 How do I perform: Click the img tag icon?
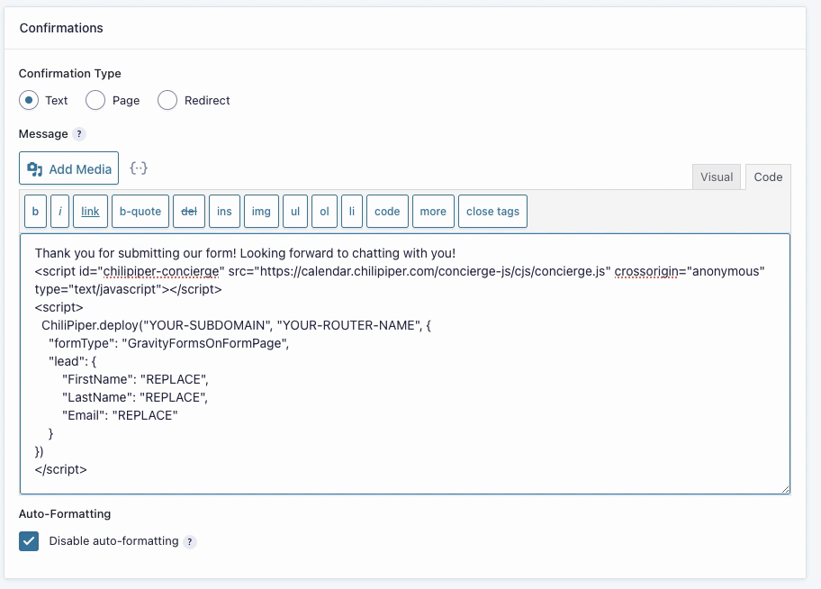tap(261, 211)
